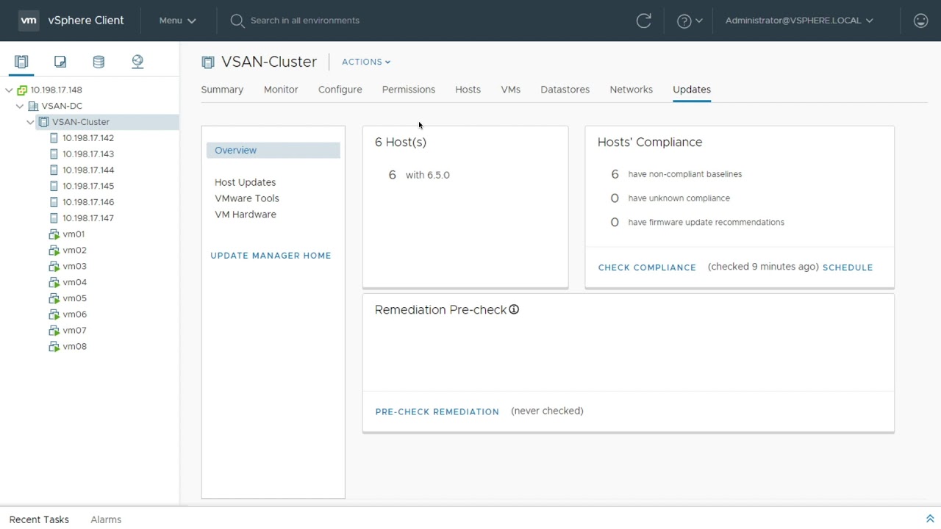Collapse the VSAN-DC datacenter node

(20, 106)
